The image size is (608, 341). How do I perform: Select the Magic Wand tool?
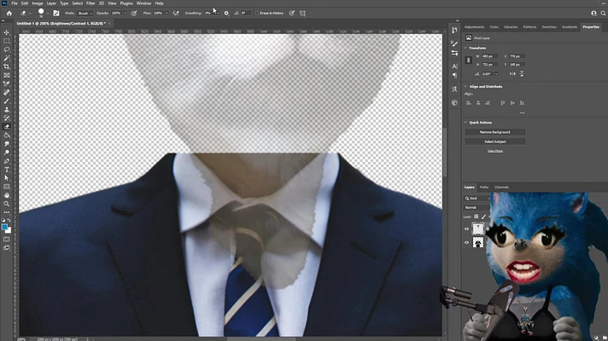[x=7, y=58]
